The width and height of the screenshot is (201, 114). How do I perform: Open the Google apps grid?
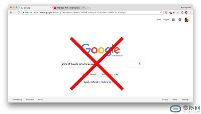(173, 20)
